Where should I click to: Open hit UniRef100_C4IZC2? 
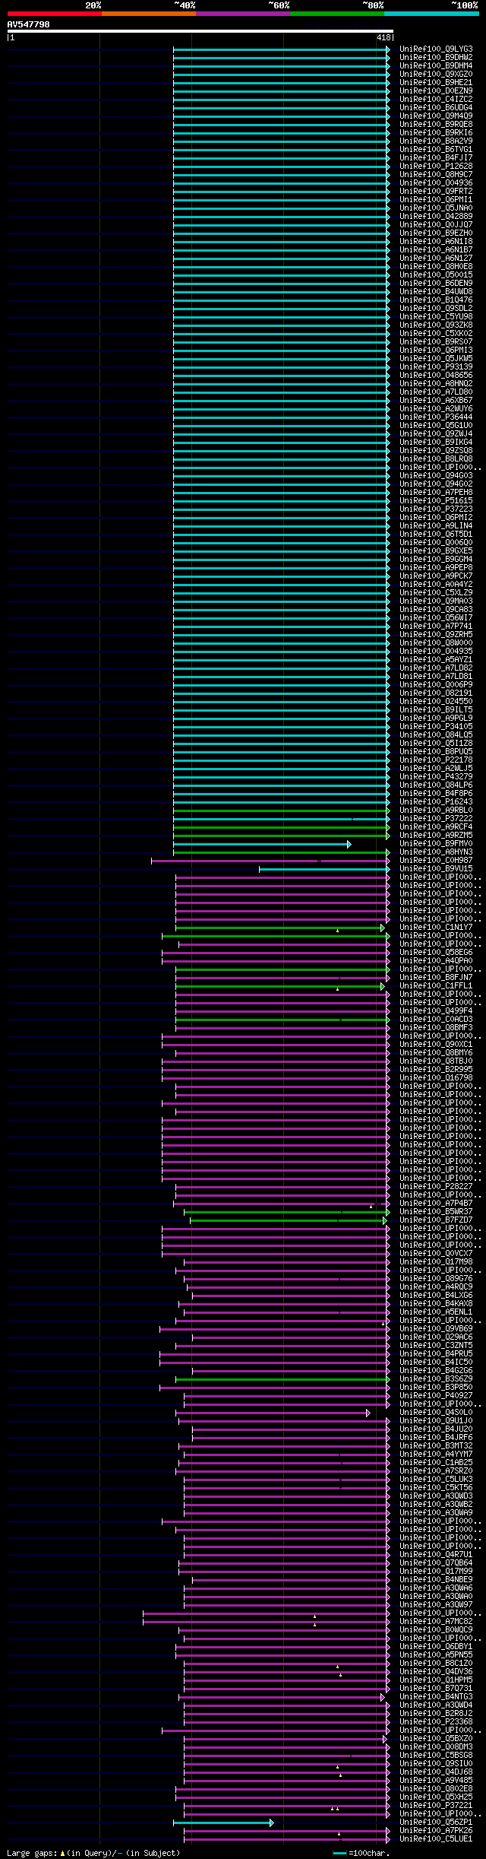coord(436,100)
